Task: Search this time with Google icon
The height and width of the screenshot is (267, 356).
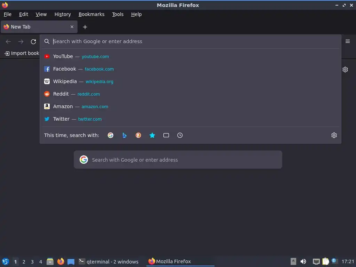Action: point(111,135)
